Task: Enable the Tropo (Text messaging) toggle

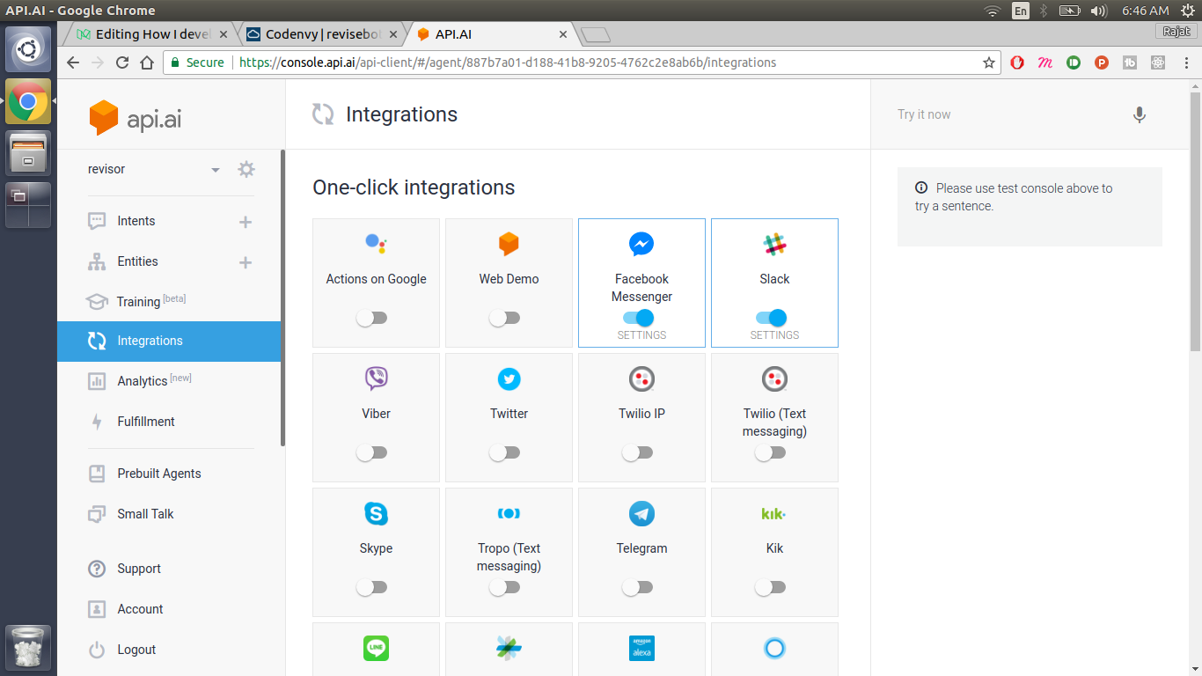Action: click(504, 587)
